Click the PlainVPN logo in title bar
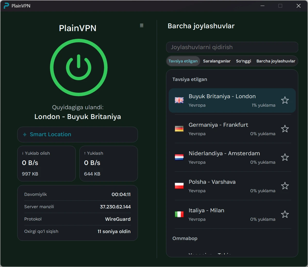This screenshot has width=308, height=267. point(6,6)
